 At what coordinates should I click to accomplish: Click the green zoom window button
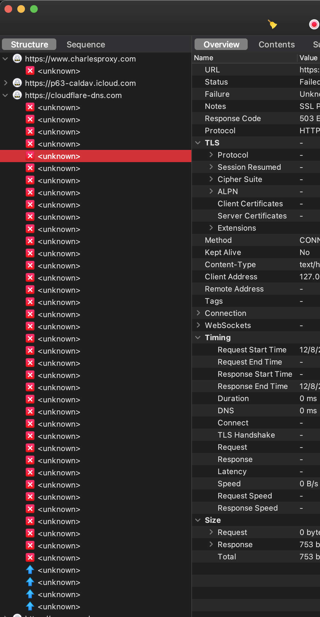pos(34,9)
